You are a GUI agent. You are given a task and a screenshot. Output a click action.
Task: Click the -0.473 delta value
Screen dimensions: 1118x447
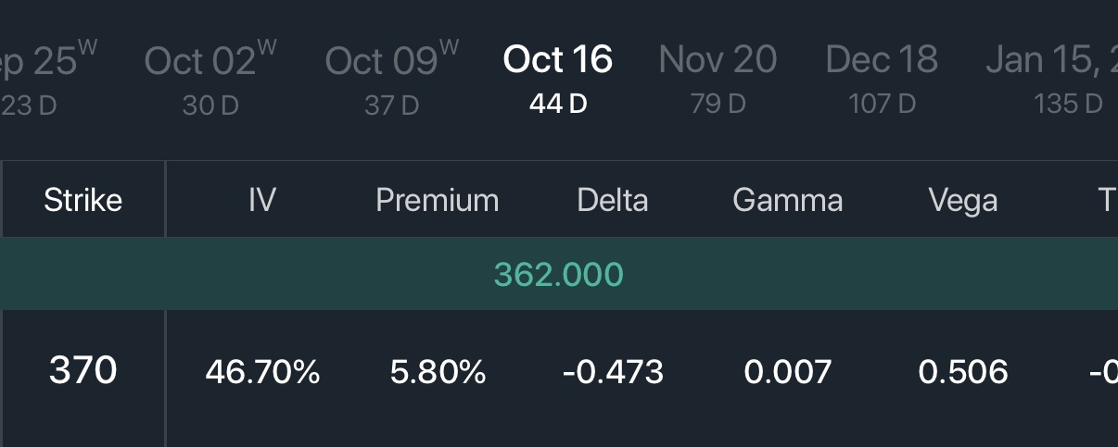pyautogui.click(x=613, y=372)
